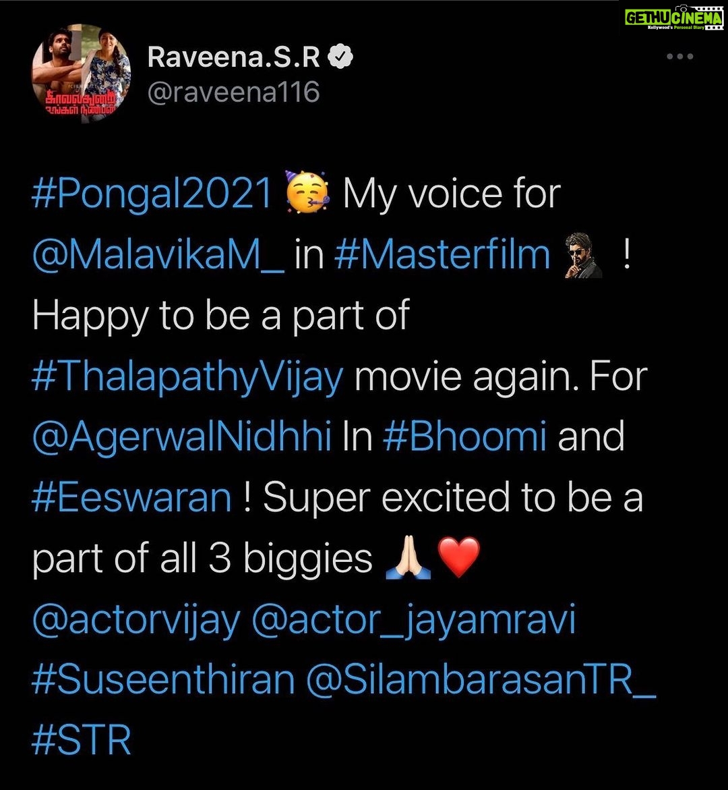Open the #Bhoomi hashtag
This screenshot has width=728, height=790.
pos(464,436)
